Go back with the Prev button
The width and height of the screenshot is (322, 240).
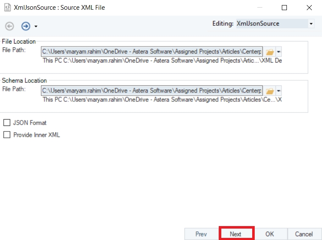201,234
